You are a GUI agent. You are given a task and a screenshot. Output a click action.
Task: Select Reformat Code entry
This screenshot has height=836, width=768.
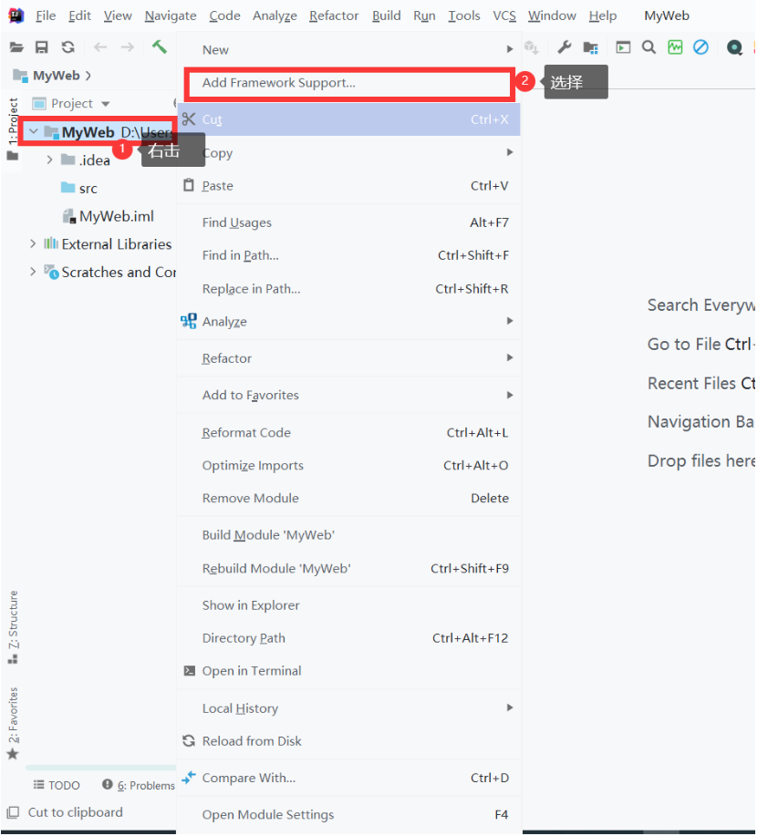348,432
